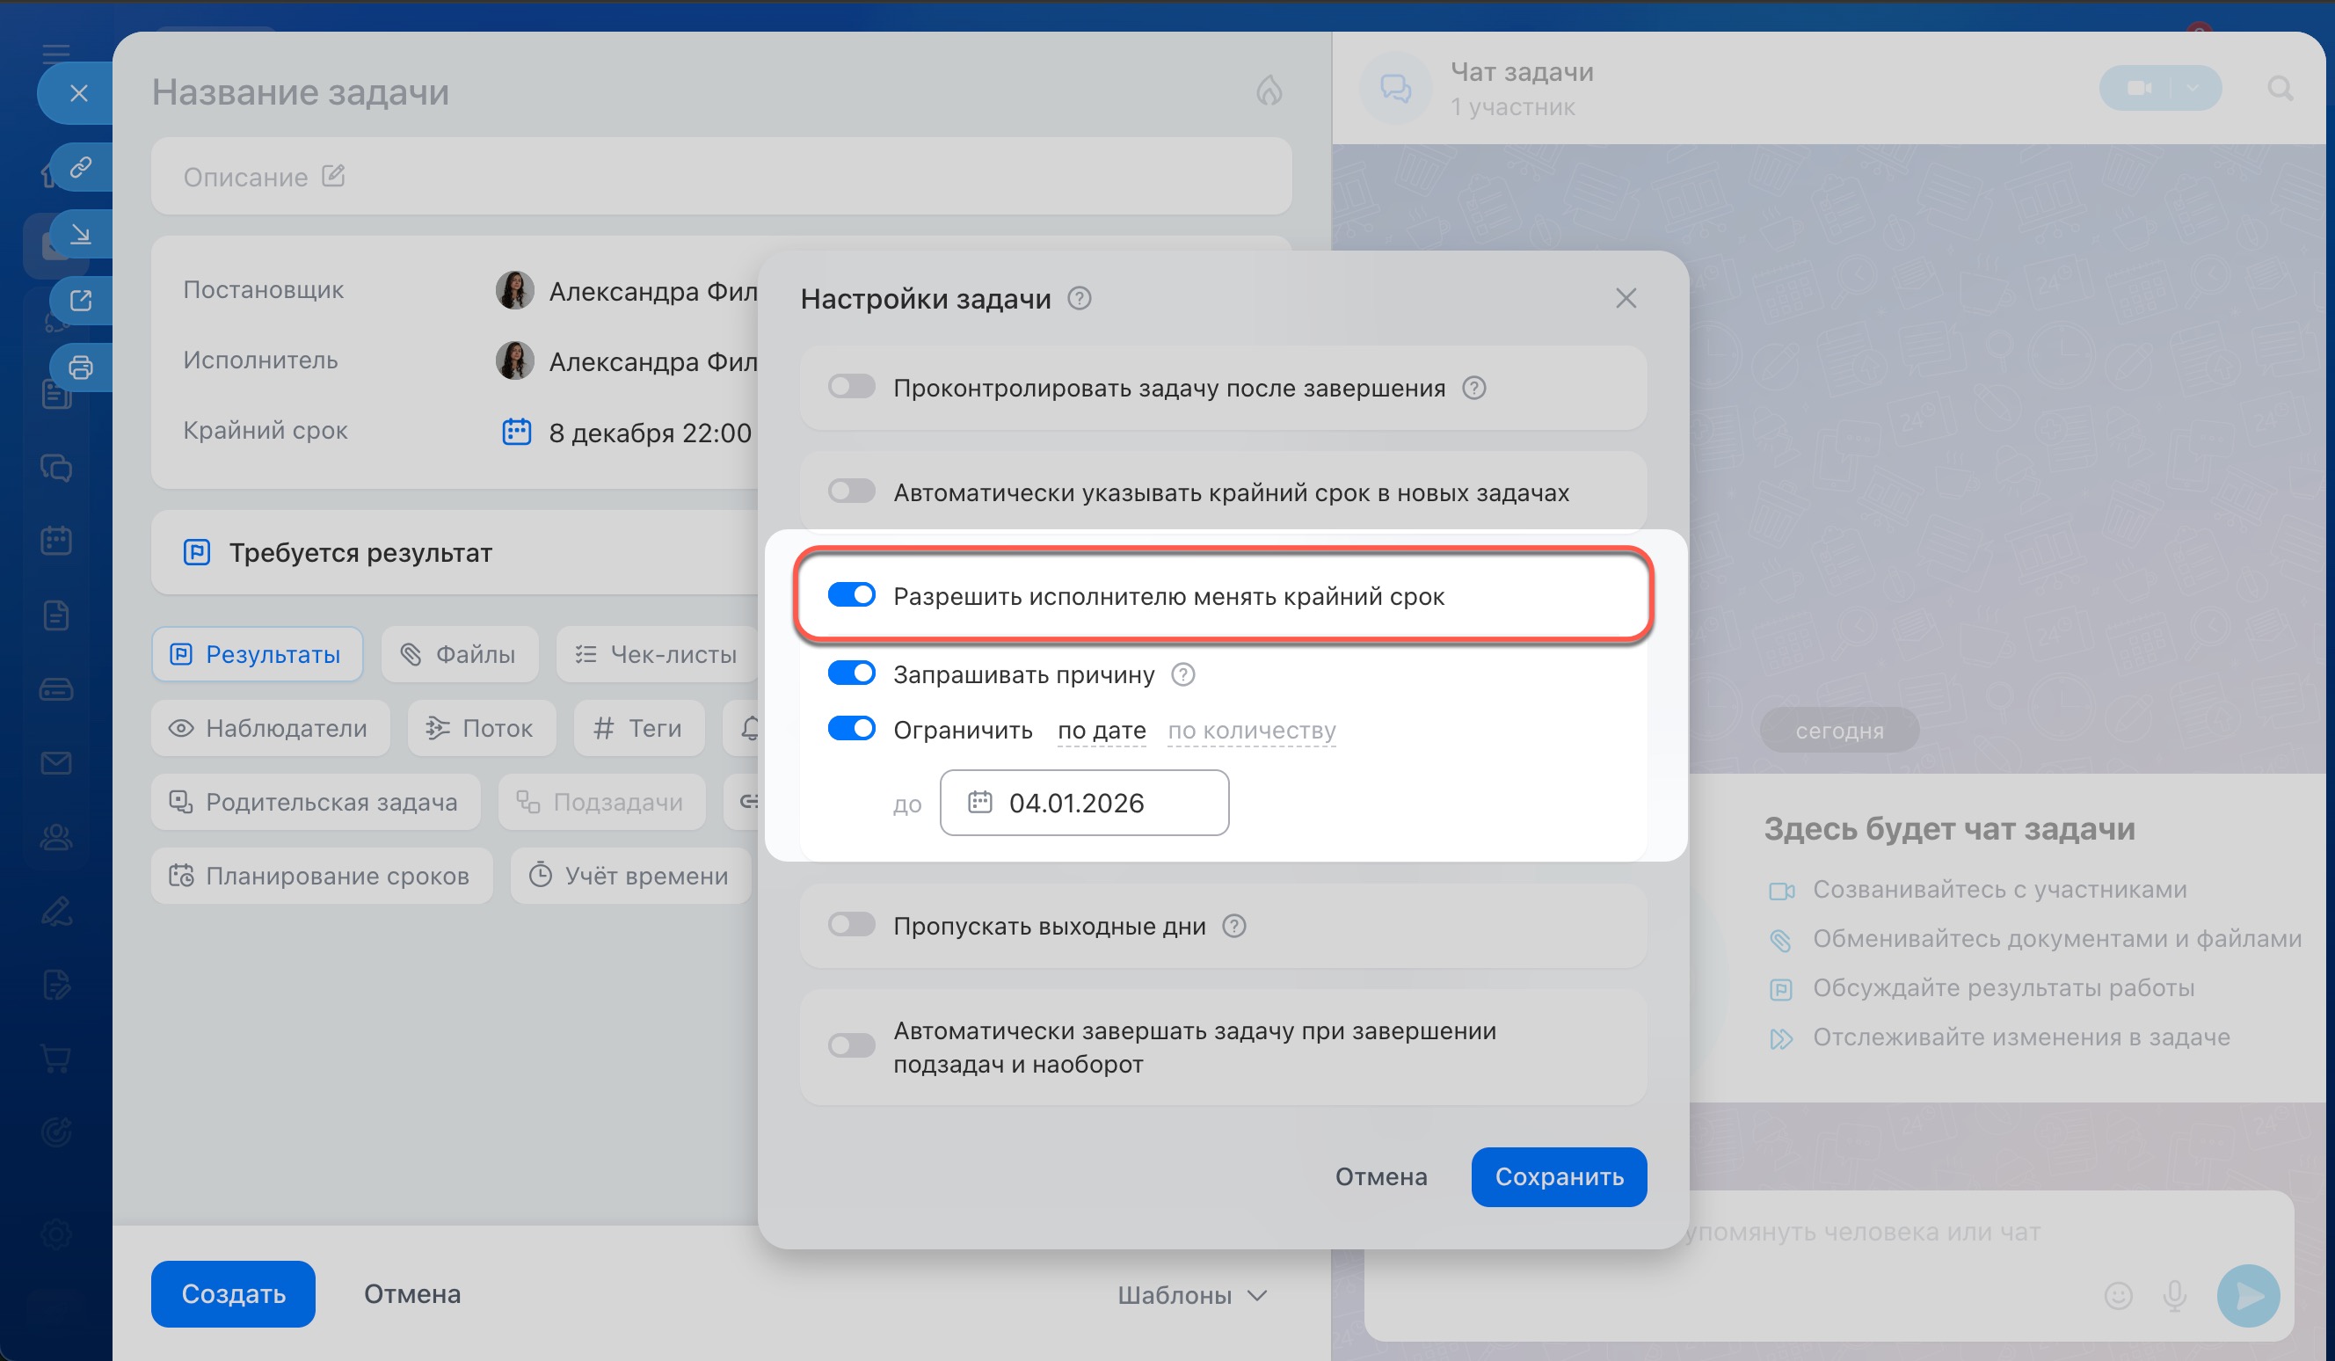Toggle Пропускать выходные дни switch

tap(851, 925)
